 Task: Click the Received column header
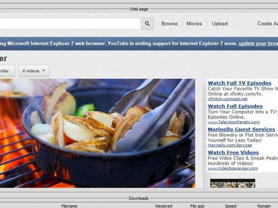click(164, 206)
